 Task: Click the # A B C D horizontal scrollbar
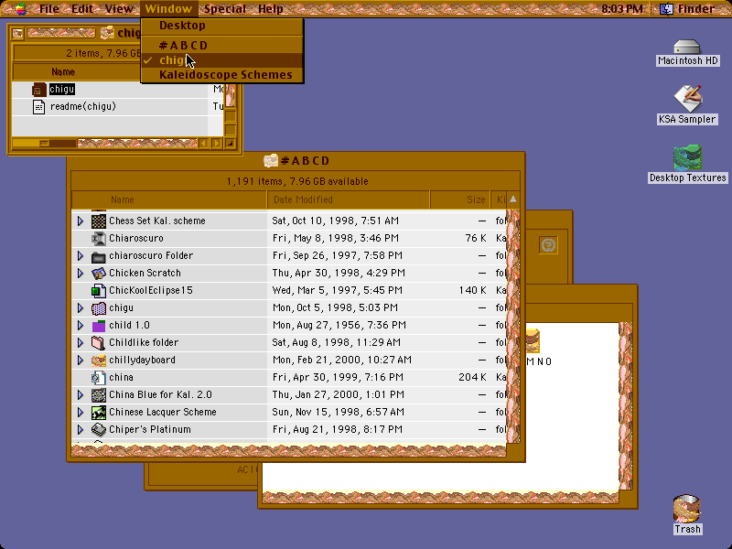(x=288, y=450)
